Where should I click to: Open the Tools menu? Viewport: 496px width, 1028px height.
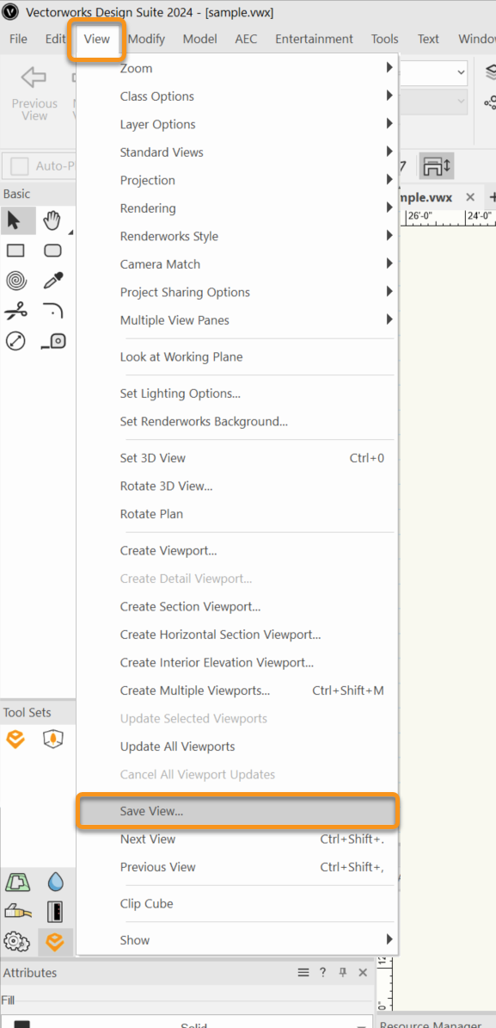click(x=385, y=39)
